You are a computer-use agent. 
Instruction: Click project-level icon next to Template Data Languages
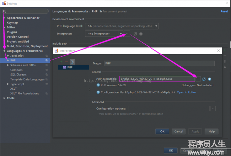(x=47, y=79)
